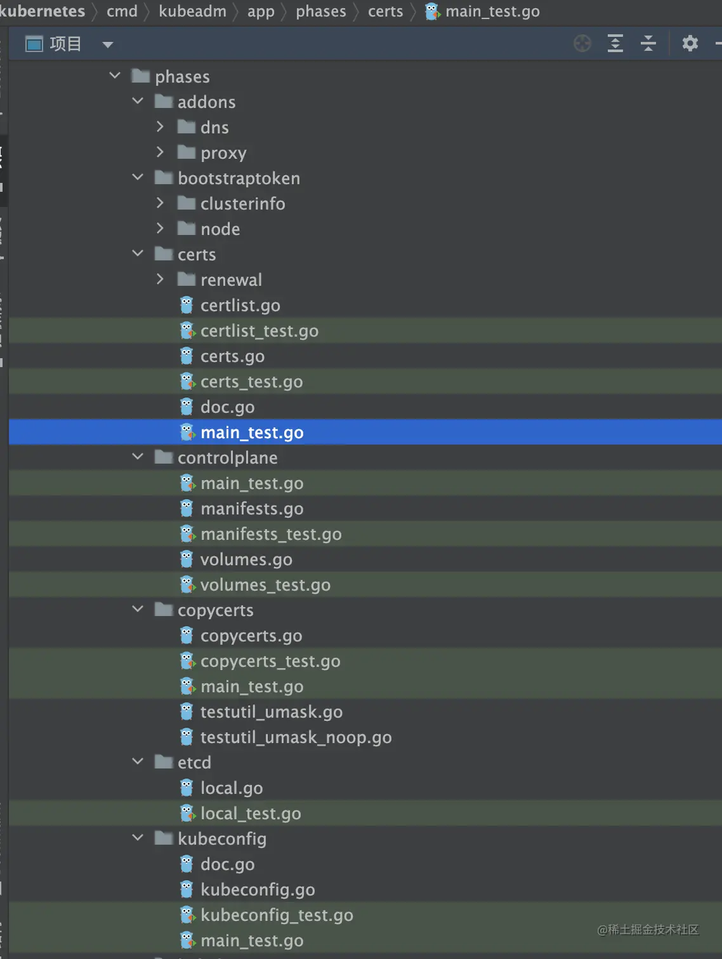Select the copycerts folder label

coord(216,610)
